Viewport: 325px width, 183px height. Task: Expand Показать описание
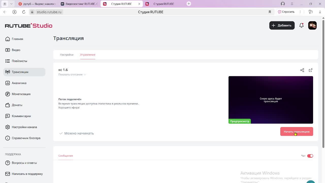pos(72,74)
